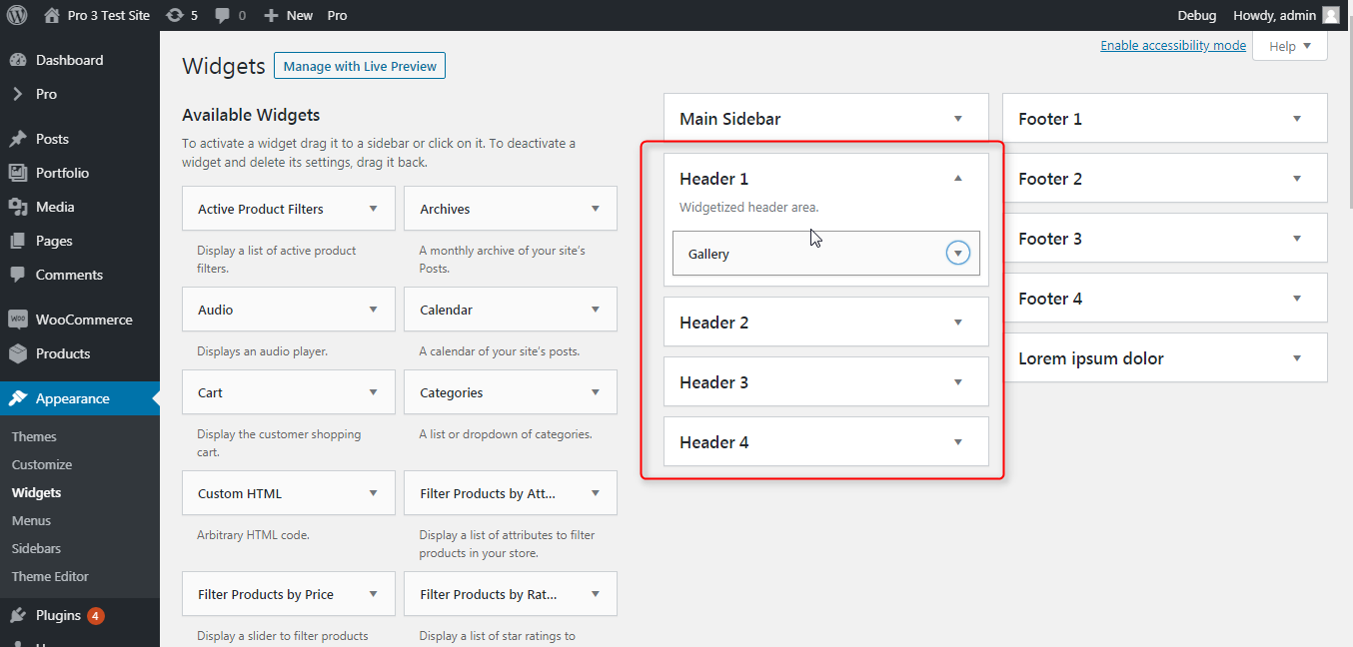Expand the Footer 1 widget area

pyautogui.click(x=1297, y=119)
